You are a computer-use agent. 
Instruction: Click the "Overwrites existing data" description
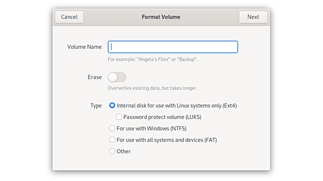[152, 88]
